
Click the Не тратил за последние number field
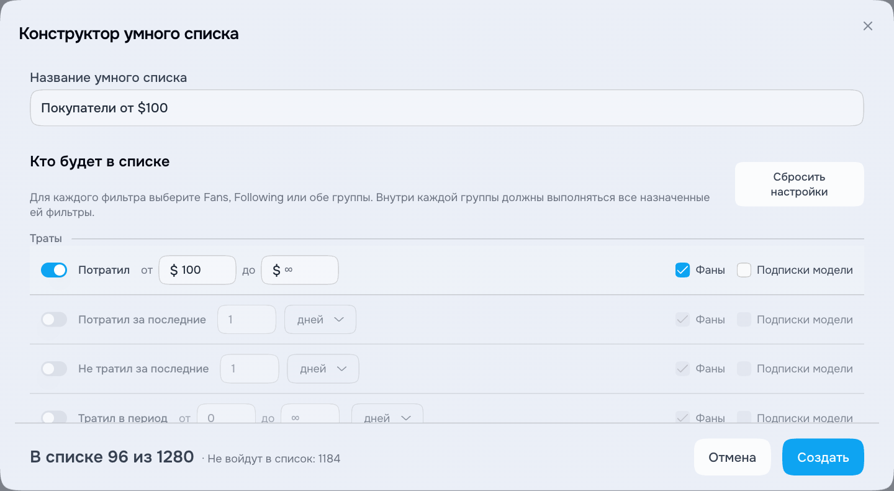(x=250, y=369)
